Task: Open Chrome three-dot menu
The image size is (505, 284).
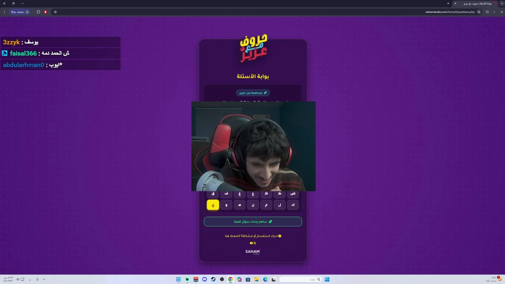Action: click(x=4, y=12)
